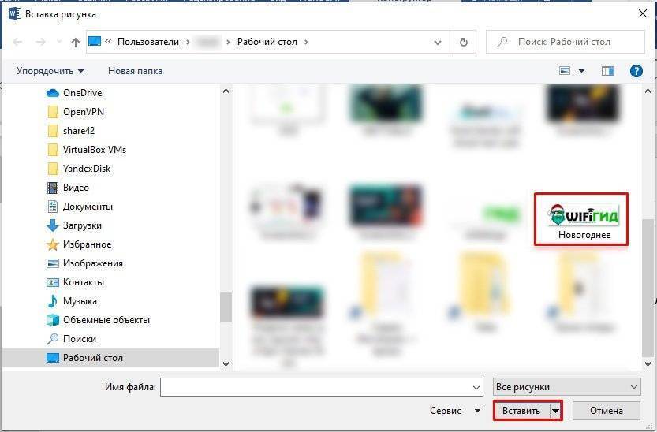Open recent locations dropdown arrow
The width and height of the screenshot is (657, 432).
[x=58, y=42]
